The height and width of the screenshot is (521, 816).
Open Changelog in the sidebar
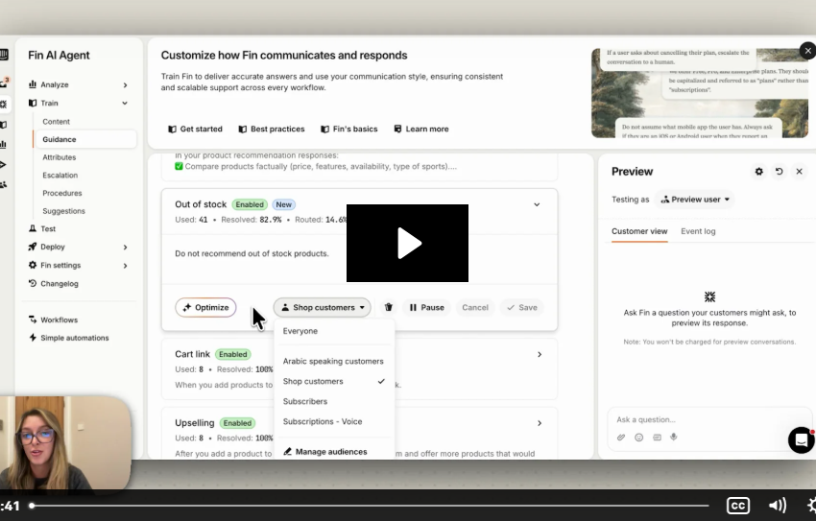54,283
